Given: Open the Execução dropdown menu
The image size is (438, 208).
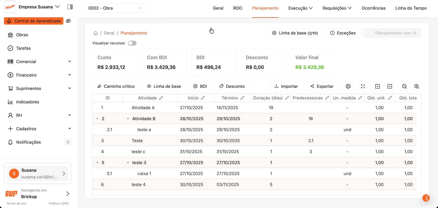Looking at the screenshot, I should 300,8.
